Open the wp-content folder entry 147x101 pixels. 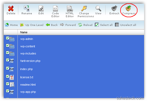pos(28,46)
